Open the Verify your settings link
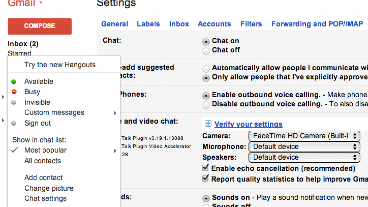This screenshot has width=368, height=207. pos(248,124)
